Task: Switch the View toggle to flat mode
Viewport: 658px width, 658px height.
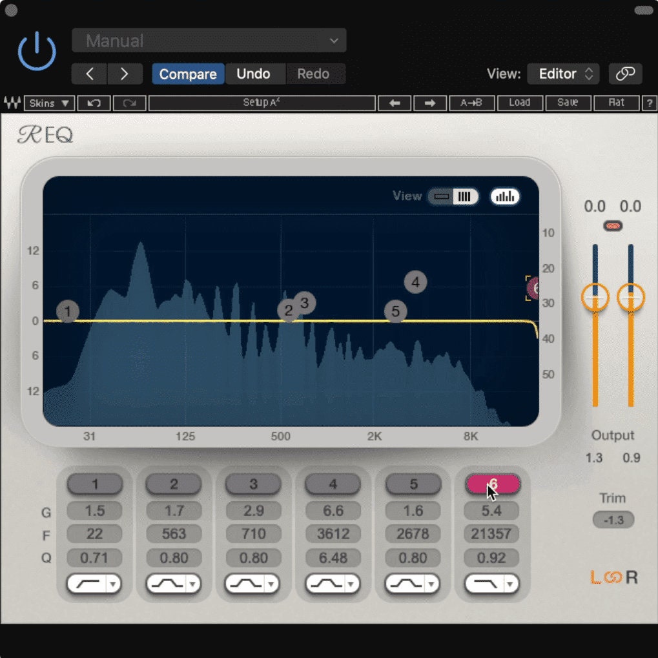Action: coord(442,196)
